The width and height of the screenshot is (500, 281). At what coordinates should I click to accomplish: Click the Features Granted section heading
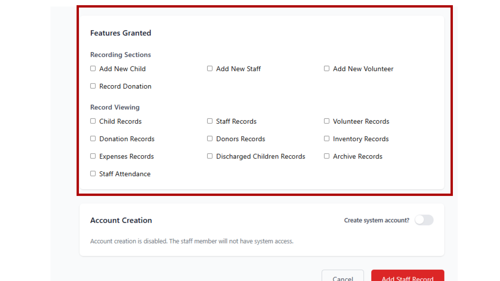pyautogui.click(x=121, y=33)
